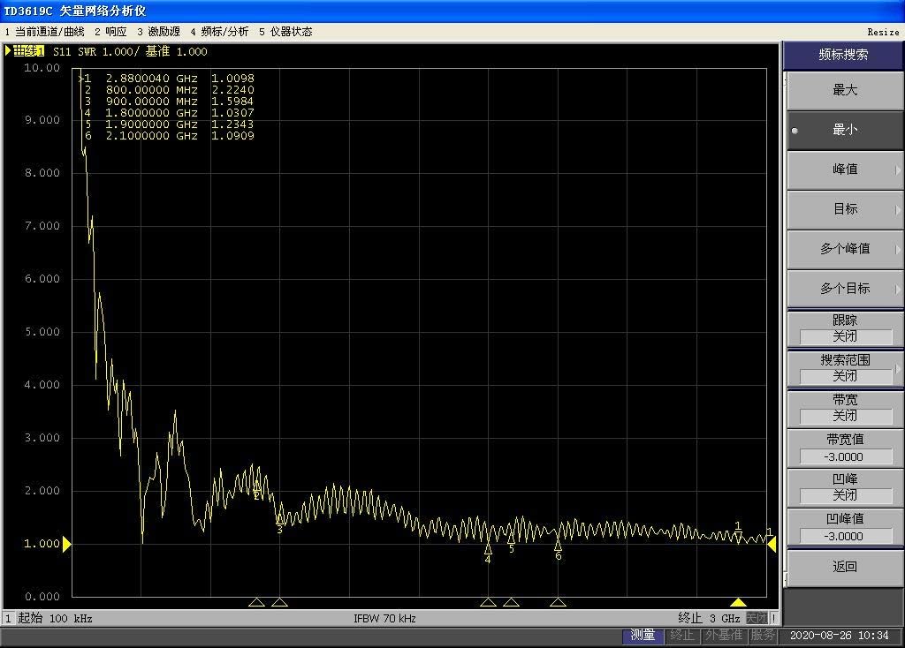Click marker 4 triangle on the trace

tap(488, 548)
